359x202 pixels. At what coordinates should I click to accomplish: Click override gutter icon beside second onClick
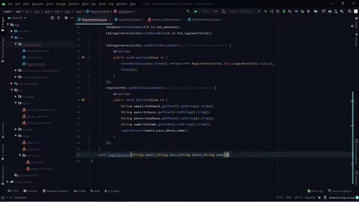[x=83, y=100]
